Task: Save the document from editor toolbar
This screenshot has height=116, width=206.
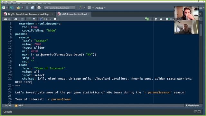Action: pos(22,19)
